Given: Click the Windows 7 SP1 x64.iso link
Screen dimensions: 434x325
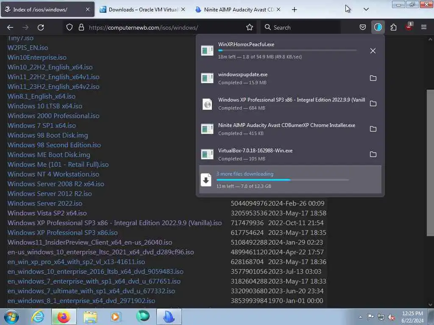Looking at the screenshot, I should click(42, 125).
